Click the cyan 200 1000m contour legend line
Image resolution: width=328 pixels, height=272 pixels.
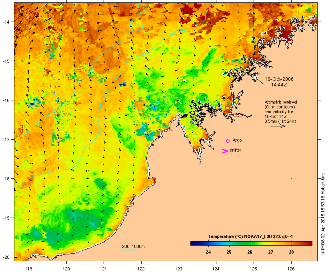point(130,250)
